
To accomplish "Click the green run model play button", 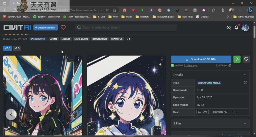I will 237,59.
